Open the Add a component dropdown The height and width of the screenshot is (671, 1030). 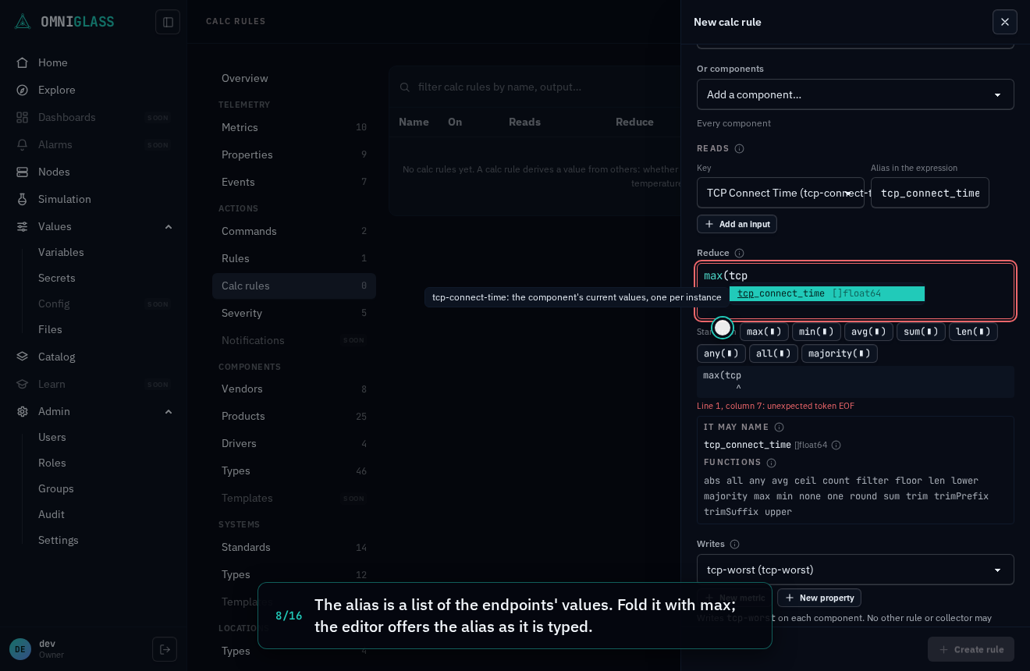click(x=855, y=94)
